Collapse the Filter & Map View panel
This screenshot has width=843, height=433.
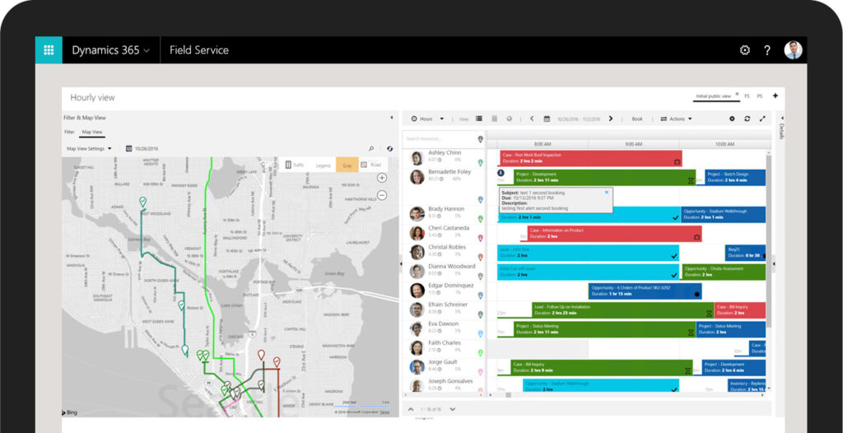[391, 118]
